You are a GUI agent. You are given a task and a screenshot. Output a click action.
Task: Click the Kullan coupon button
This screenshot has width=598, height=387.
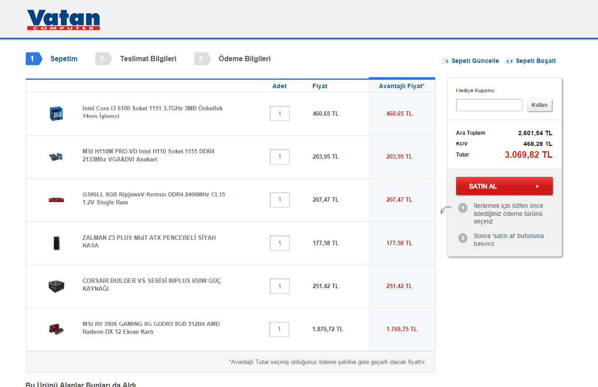[x=539, y=106]
